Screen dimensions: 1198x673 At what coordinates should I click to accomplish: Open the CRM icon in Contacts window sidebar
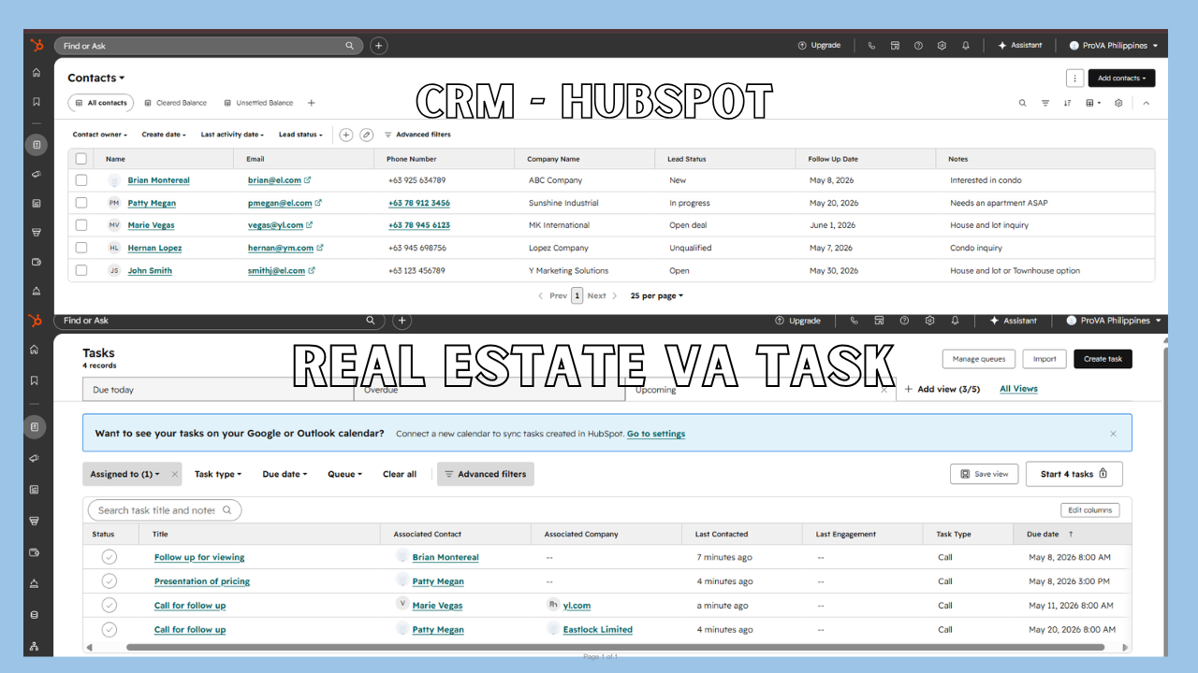tap(37, 144)
